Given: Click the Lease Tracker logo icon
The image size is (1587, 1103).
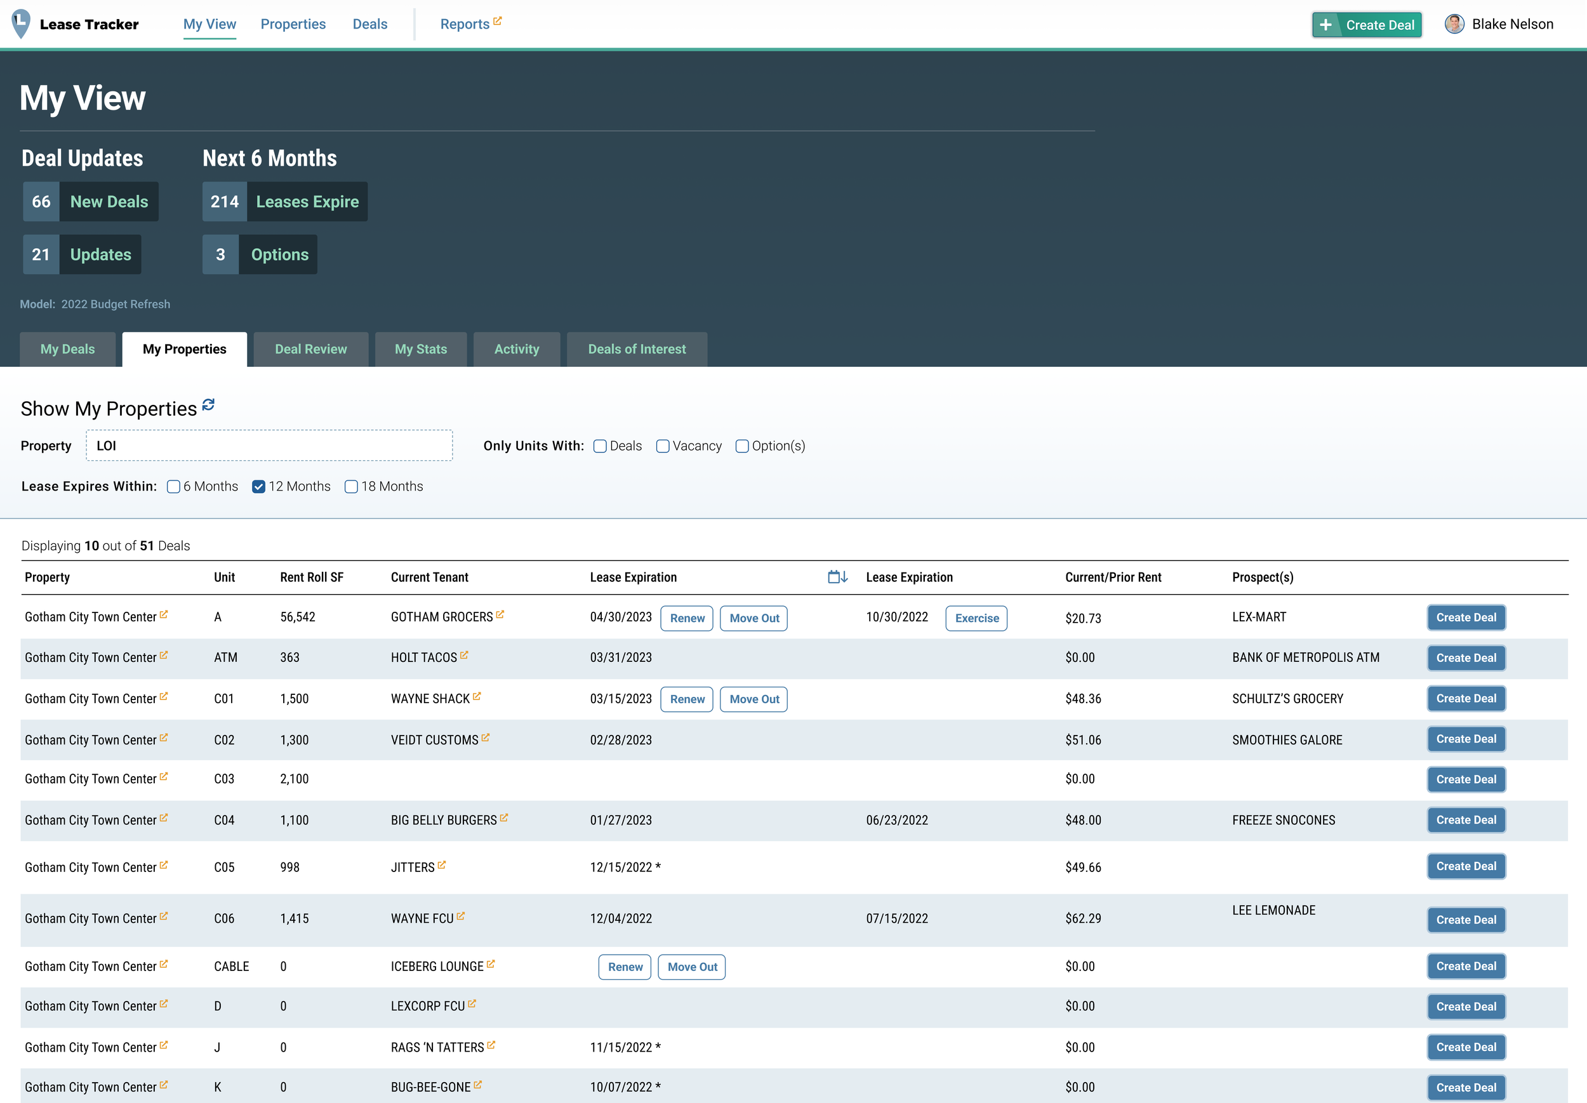Looking at the screenshot, I should pyautogui.click(x=22, y=23).
